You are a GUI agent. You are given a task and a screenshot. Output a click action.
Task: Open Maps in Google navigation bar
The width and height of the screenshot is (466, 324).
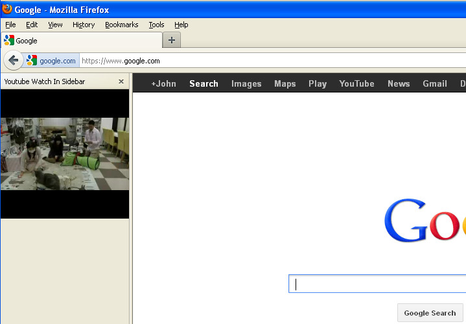point(285,83)
